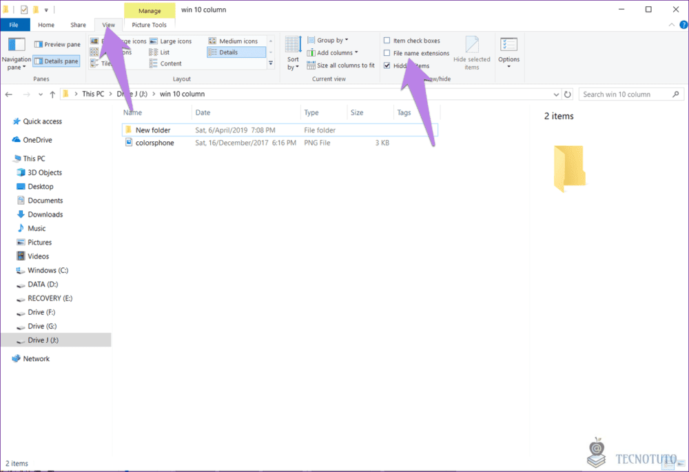Refresh the folder view
689x472 pixels.
(x=567, y=94)
